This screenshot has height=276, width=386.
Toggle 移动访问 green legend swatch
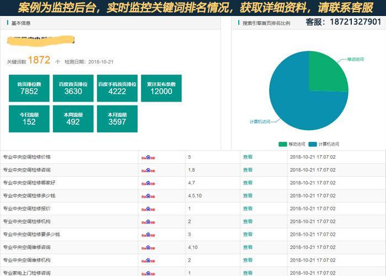pyautogui.click(x=282, y=144)
